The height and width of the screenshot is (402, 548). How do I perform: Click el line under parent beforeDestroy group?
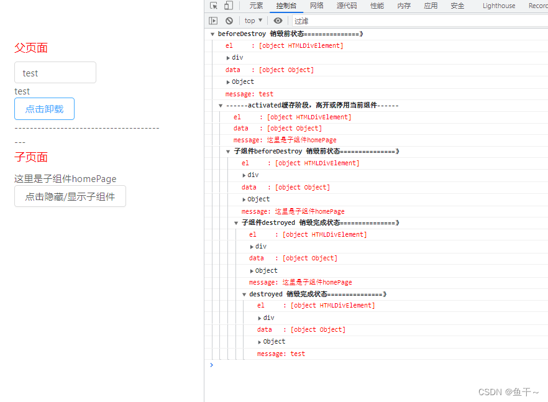point(284,46)
